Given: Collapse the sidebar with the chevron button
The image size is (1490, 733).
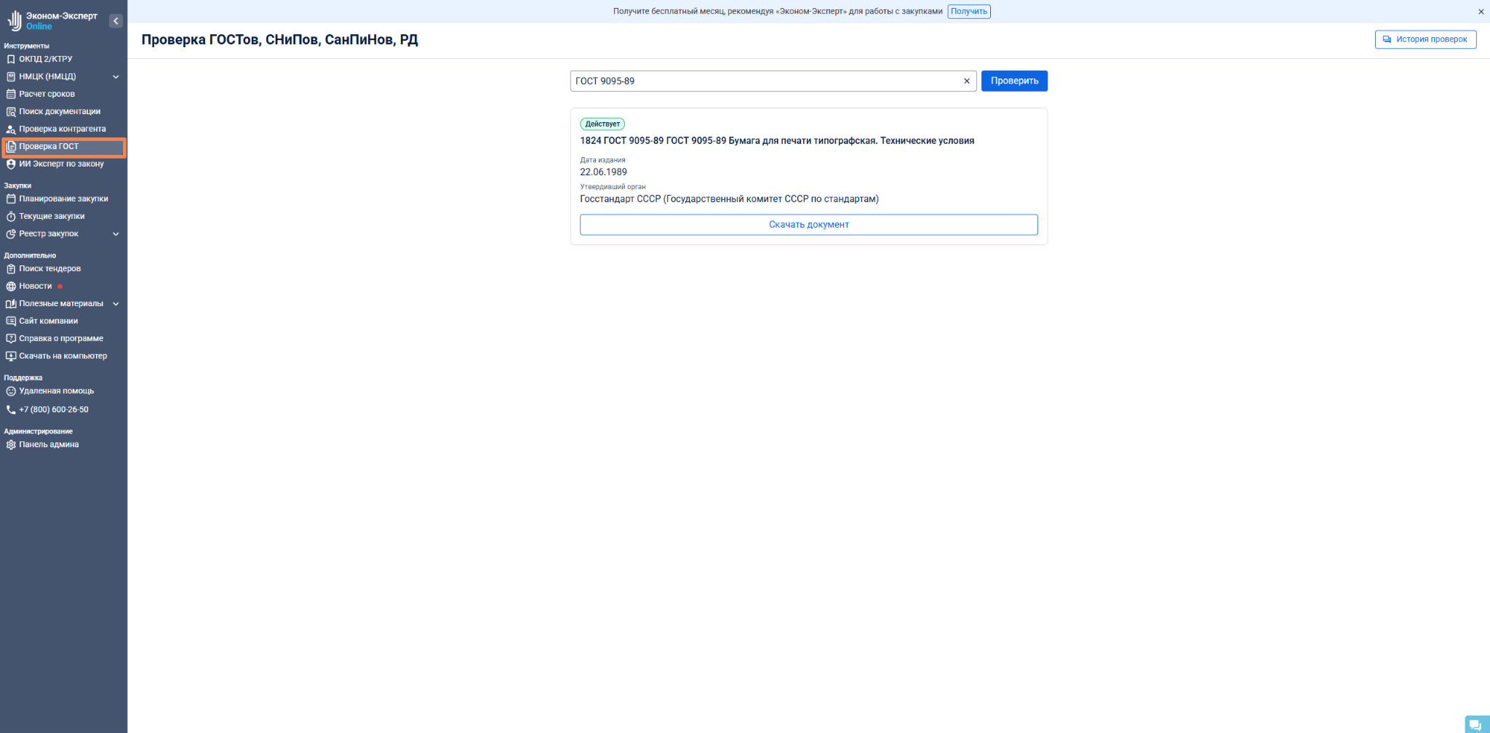Looking at the screenshot, I should pos(116,21).
